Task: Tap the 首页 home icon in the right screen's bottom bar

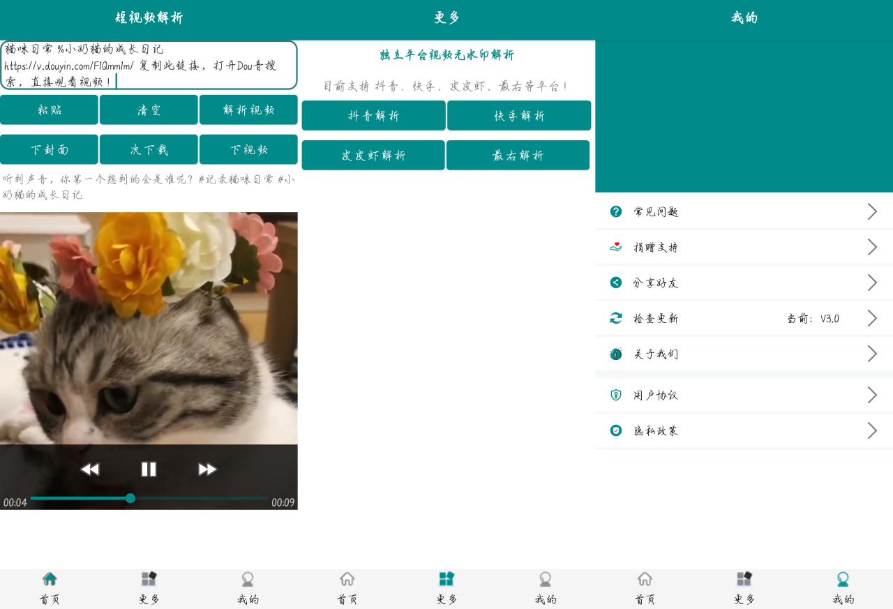Action: tap(645, 579)
